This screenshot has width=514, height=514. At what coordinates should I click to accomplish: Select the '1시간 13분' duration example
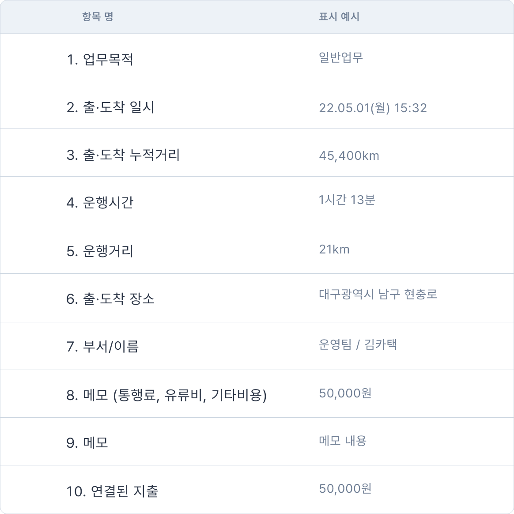(x=347, y=200)
